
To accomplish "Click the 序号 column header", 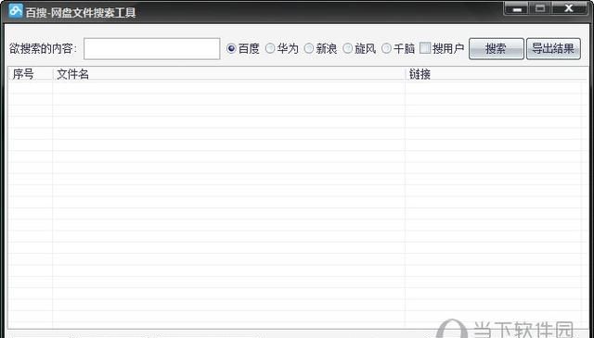I will click(31, 74).
